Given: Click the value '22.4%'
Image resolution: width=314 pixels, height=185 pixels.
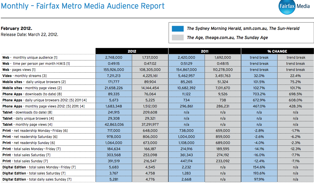Looking at the screenshot, I should 295,76.
